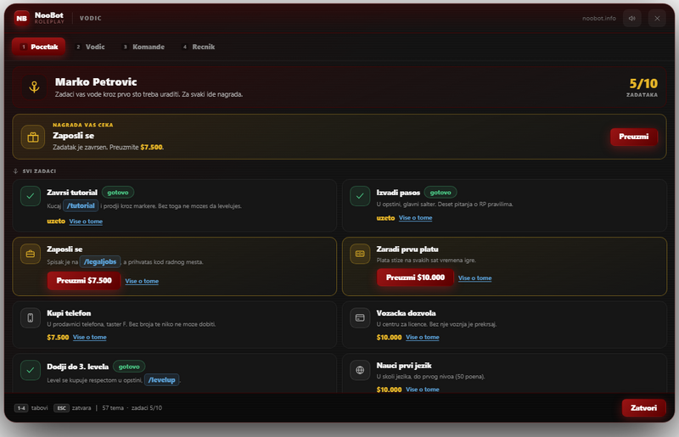Image resolution: width=679 pixels, height=437 pixels.
Task: Click the /levelup command chip
Action: point(161,380)
